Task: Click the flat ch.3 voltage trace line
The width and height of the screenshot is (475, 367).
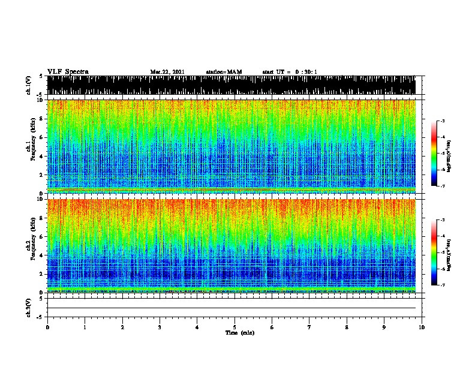Action: click(231, 308)
